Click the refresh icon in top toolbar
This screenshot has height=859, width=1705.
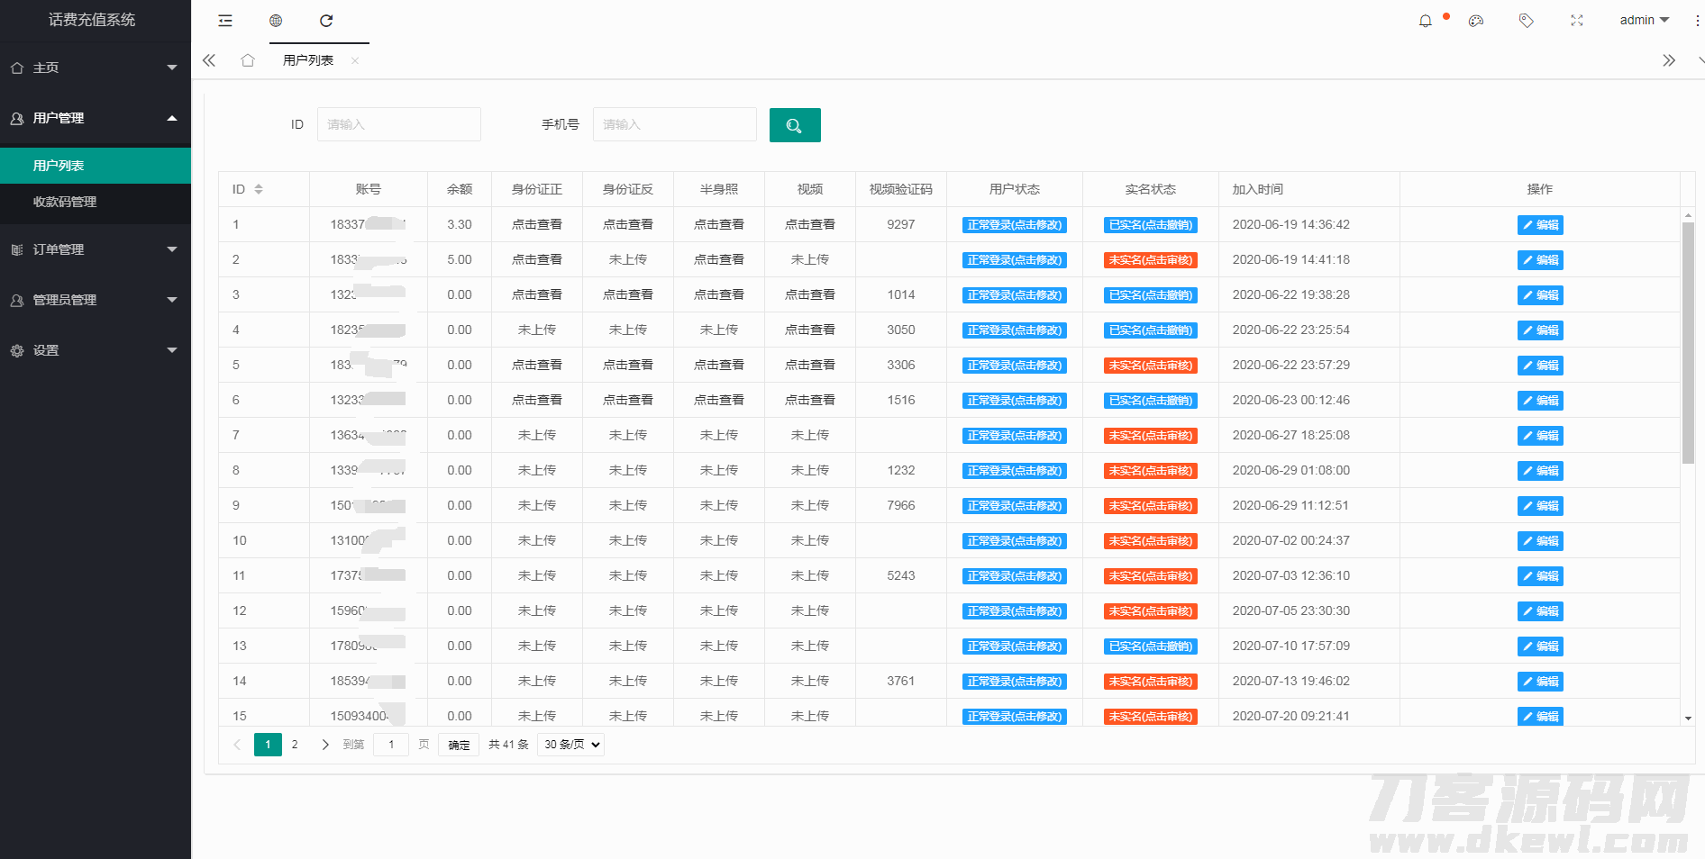[326, 21]
